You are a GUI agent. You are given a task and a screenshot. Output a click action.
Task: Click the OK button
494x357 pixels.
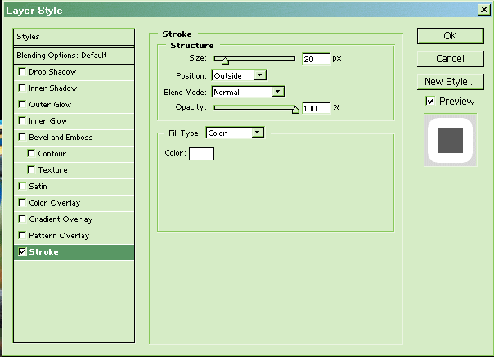(x=449, y=36)
